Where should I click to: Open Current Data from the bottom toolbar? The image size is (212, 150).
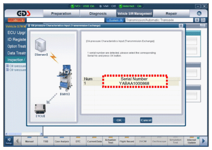(94, 141)
